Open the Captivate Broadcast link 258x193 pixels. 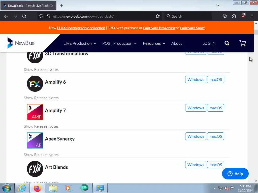coord(159,28)
